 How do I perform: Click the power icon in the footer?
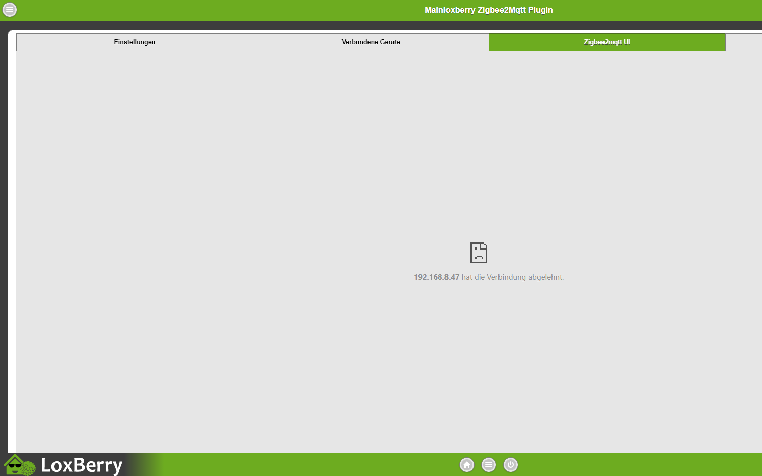pyautogui.click(x=511, y=465)
